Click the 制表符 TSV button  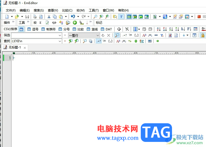(48, 29)
